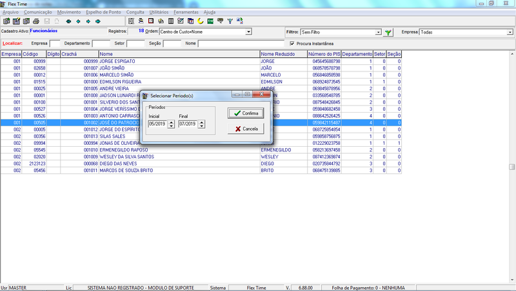Click the Nome search input field
The image size is (516, 291).
(x=241, y=43)
